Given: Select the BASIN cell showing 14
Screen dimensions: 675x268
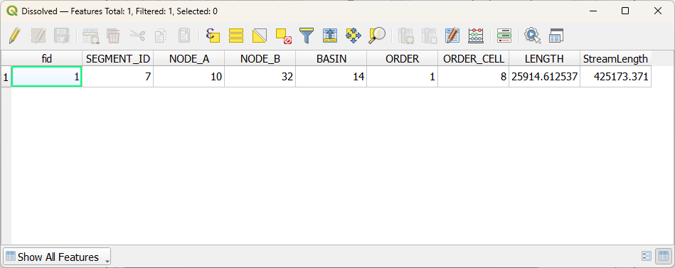Looking at the screenshot, I should pyautogui.click(x=331, y=77).
